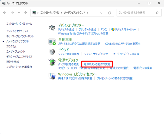This screenshot has width=164, height=134.
Task: Expand chevron before コントロール パネル breadcrumb
Action: pyautogui.click(x=38, y=13)
